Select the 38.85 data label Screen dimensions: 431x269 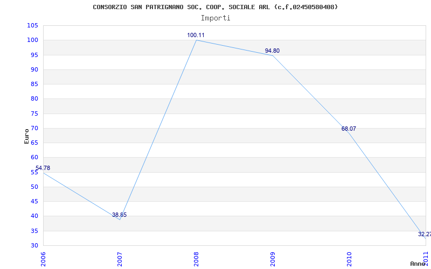[x=119, y=215]
